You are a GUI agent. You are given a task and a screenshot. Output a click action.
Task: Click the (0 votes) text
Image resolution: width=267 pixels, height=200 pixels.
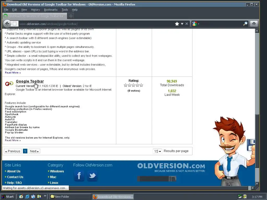(x=134, y=91)
